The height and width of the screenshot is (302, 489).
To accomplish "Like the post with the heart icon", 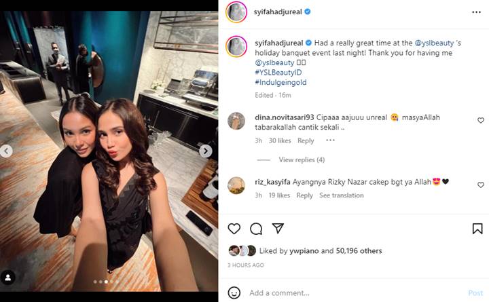I will 234,229.
